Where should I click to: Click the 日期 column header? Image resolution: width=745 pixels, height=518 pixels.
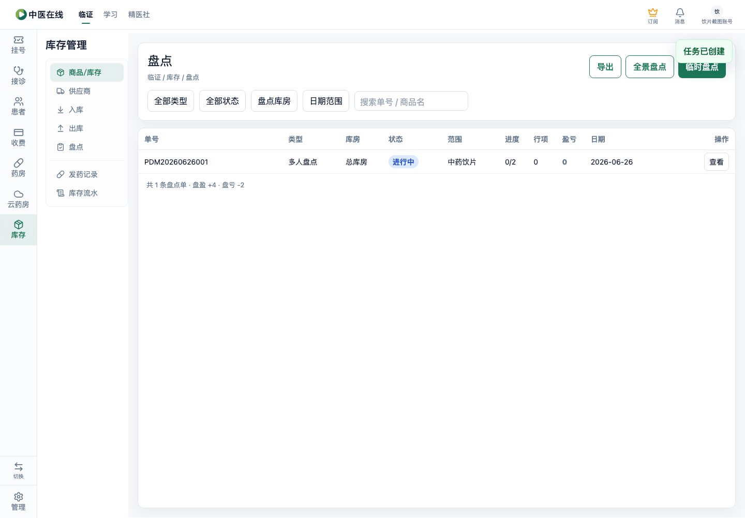pos(598,139)
